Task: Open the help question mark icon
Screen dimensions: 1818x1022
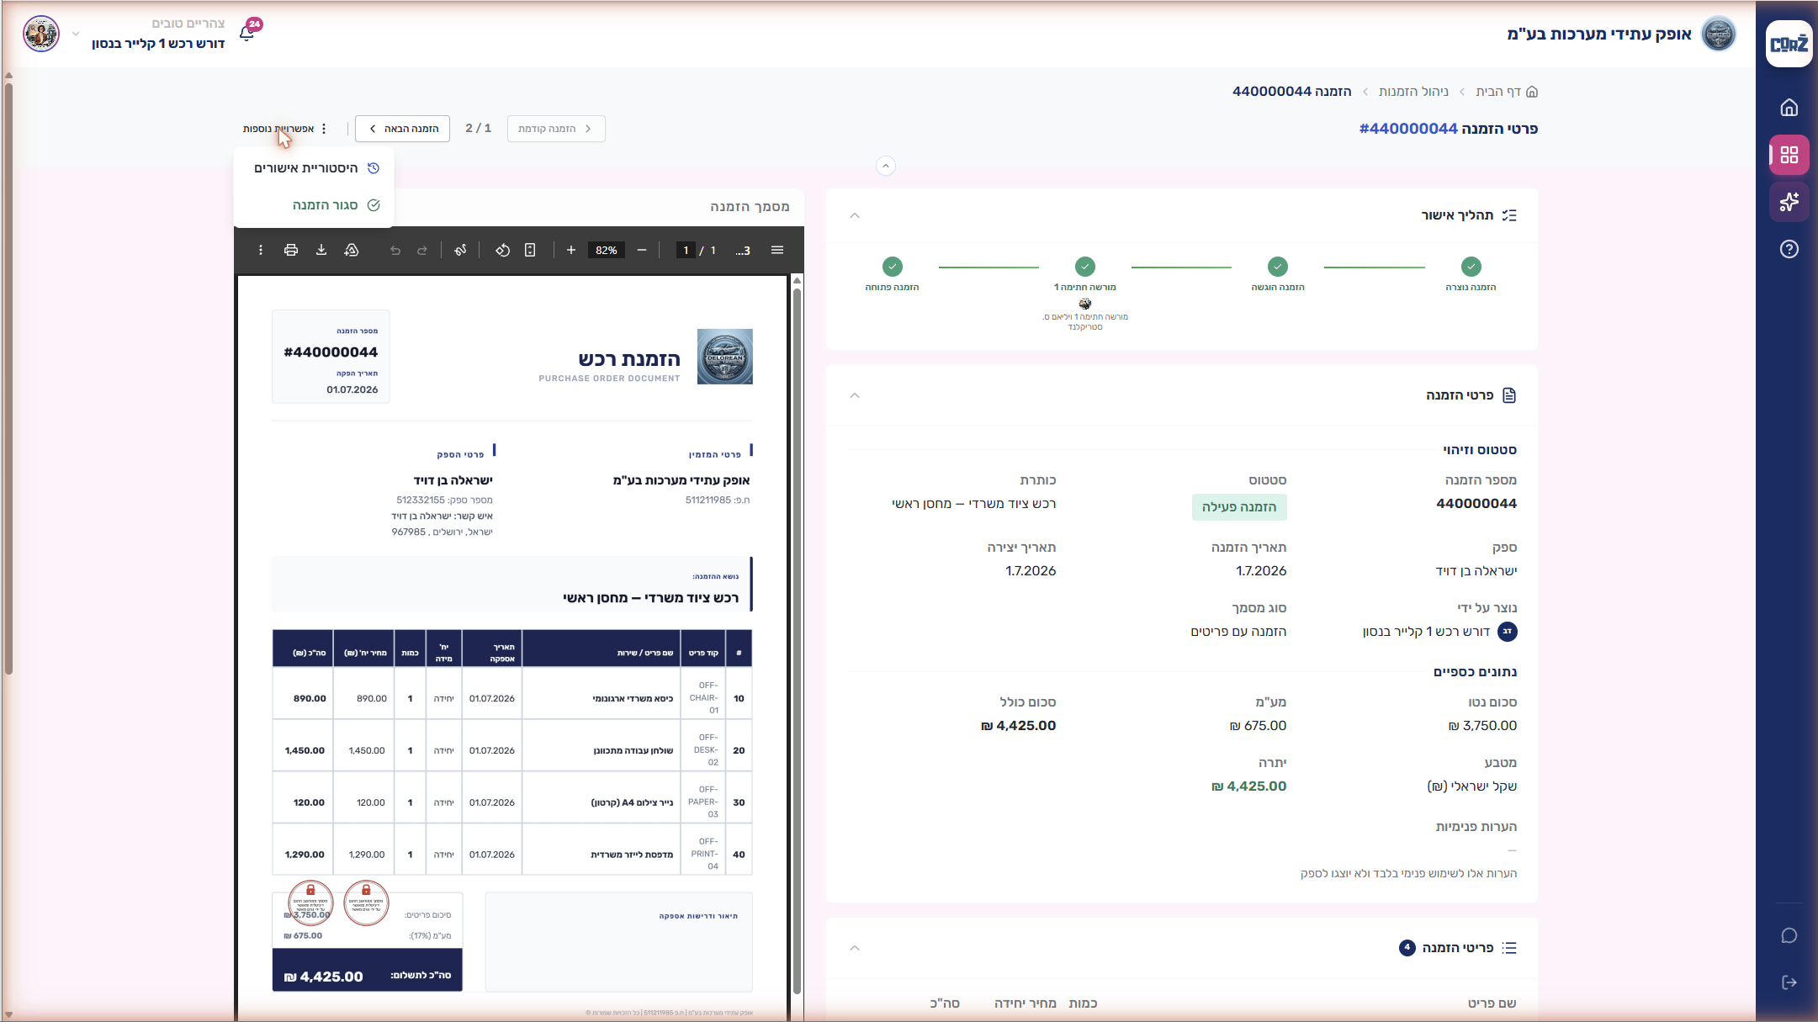Action: click(1789, 249)
